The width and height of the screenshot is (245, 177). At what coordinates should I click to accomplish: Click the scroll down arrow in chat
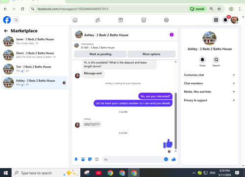click(x=176, y=151)
